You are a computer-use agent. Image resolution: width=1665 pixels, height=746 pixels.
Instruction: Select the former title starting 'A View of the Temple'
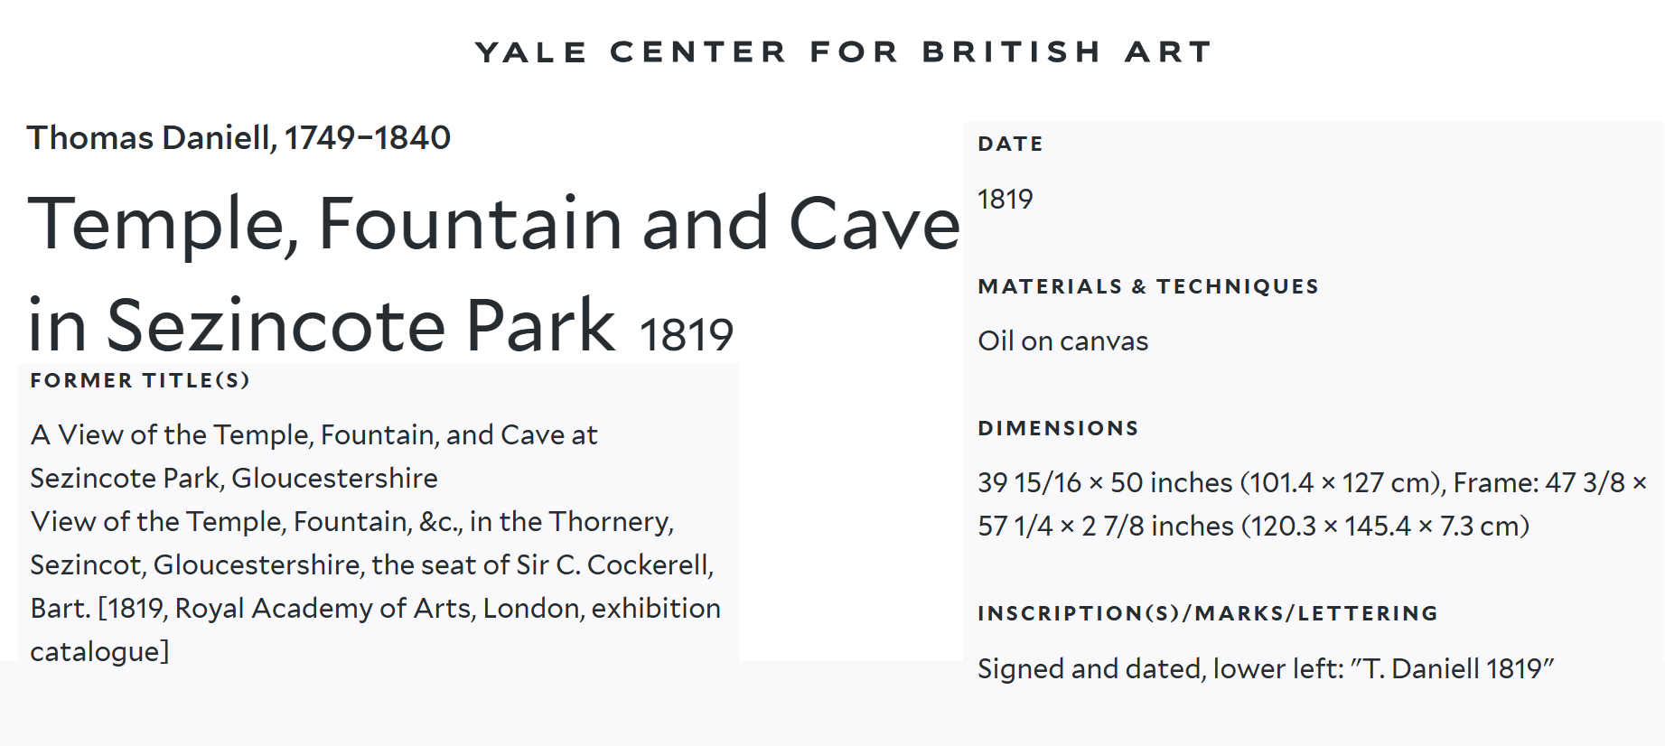[313, 435]
